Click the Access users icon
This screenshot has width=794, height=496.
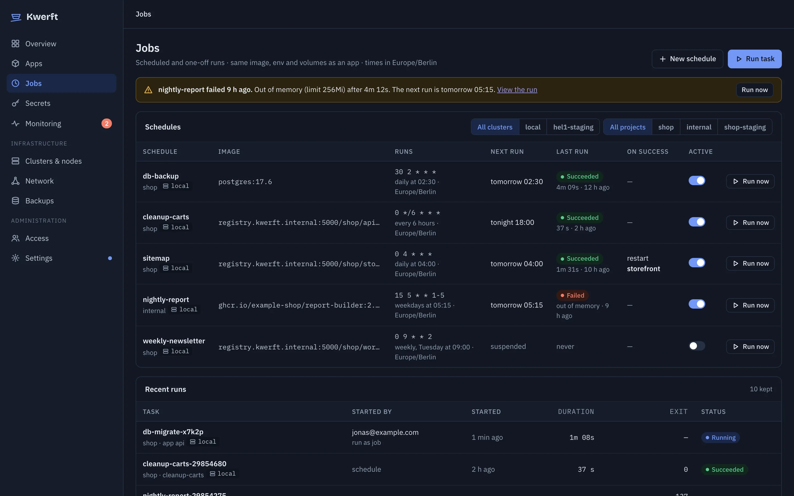15,238
